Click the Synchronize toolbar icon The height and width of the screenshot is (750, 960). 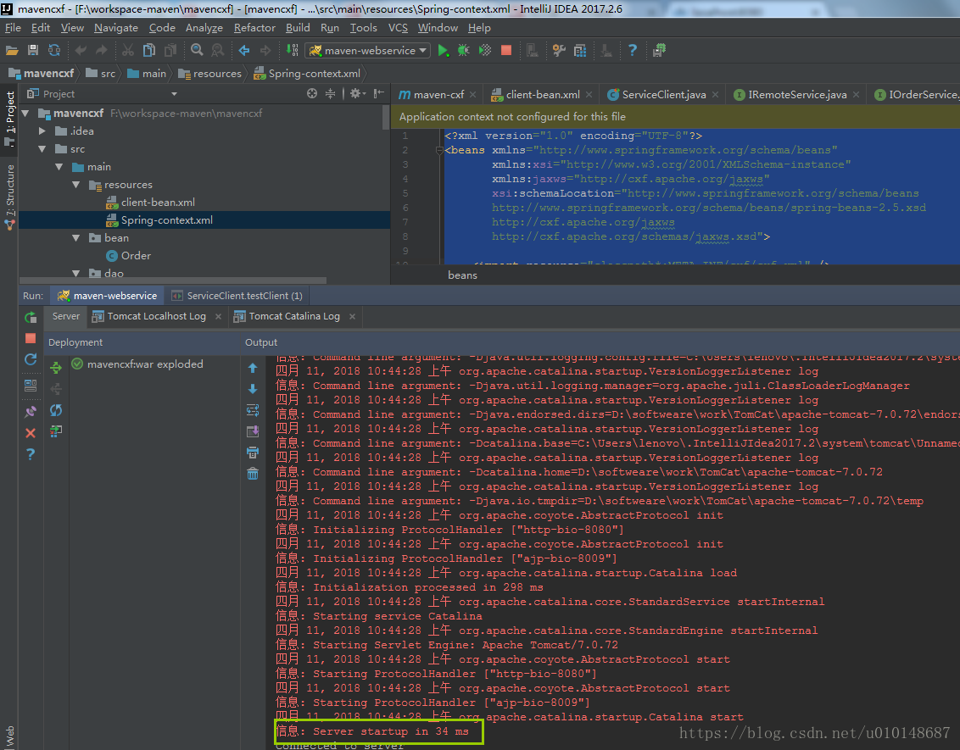54,51
